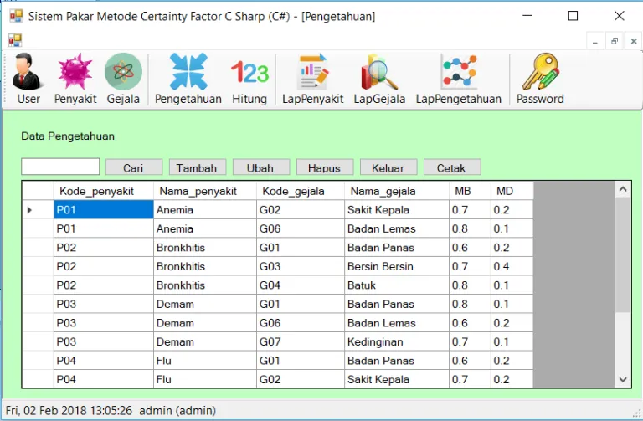Image resolution: width=643 pixels, height=421 pixels.
Task: Click the Cetak print button
Action: pyautogui.click(x=451, y=167)
